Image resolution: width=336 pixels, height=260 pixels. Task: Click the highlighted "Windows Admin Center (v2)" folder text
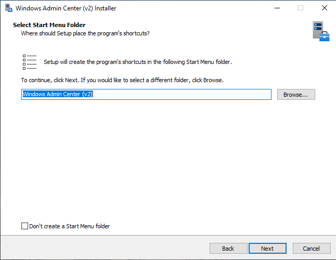pos(57,95)
